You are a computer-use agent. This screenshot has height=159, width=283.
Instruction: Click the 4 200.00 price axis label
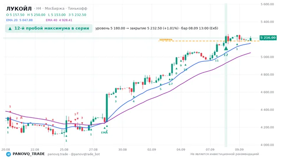[267, 127]
